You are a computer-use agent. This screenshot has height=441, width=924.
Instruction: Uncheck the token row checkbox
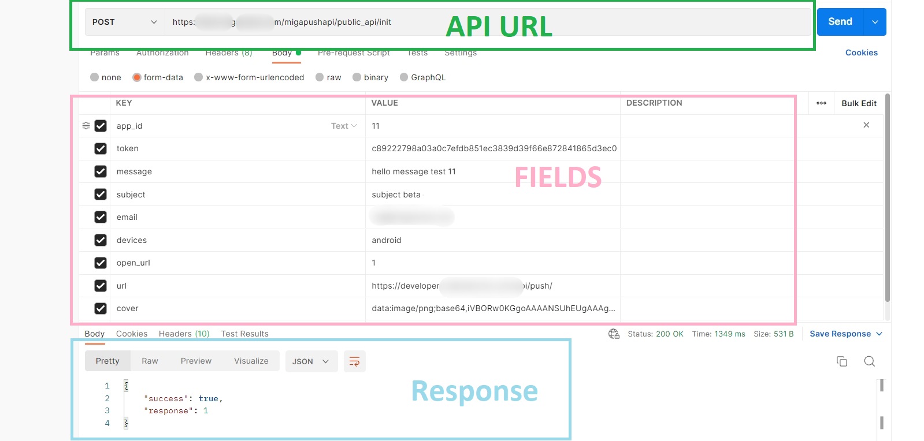pos(101,148)
